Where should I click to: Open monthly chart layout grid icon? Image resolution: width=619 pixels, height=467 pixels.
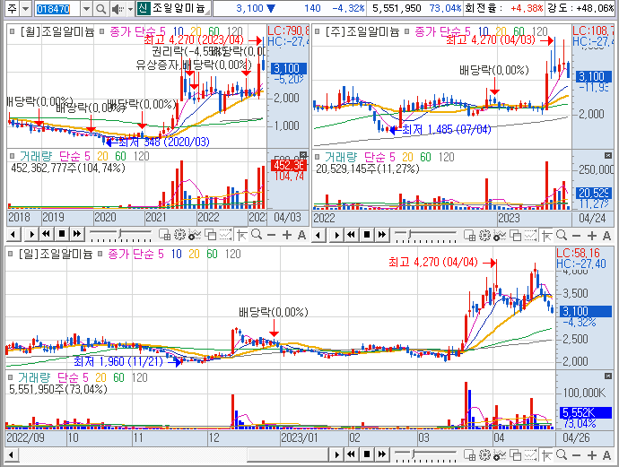click(164, 235)
